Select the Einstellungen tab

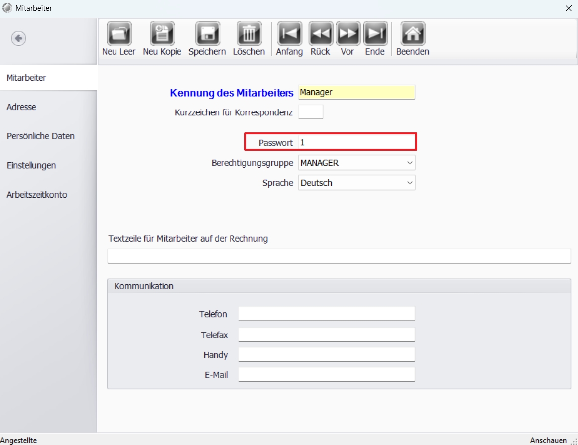pos(31,165)
